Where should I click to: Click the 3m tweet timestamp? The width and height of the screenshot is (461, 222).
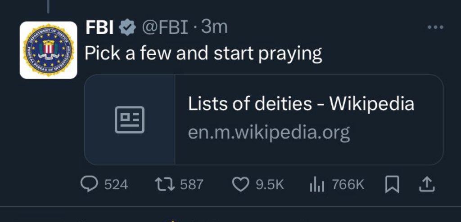[x=214, y=28]
